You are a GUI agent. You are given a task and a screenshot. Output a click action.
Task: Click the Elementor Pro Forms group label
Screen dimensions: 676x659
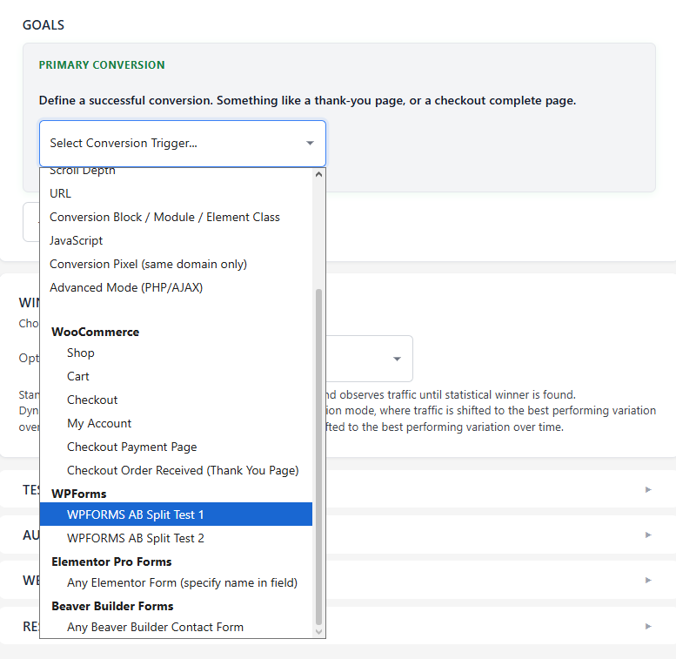tap(111, 562)
